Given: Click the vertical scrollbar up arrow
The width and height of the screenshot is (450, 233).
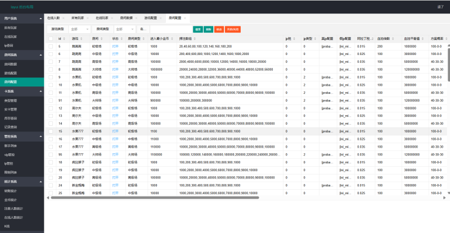Looking at the screenshot, I should tap(448, 46).
